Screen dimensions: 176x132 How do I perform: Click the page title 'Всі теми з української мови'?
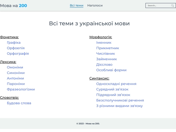coord(89,23)
